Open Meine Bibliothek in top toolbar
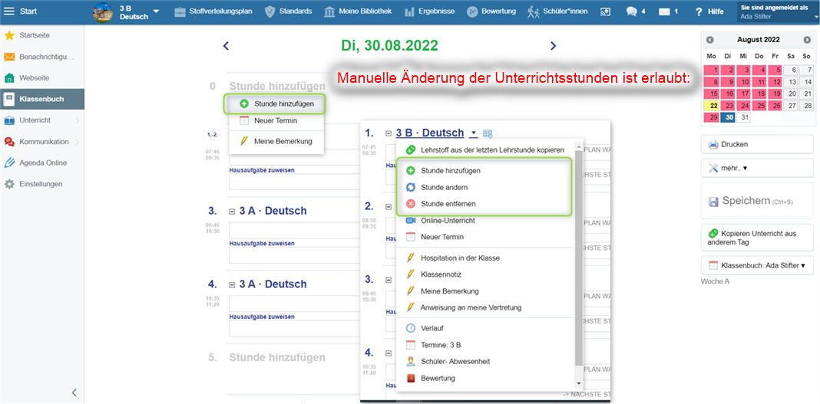Screen dimensions: 820x404 click(358, 11)
